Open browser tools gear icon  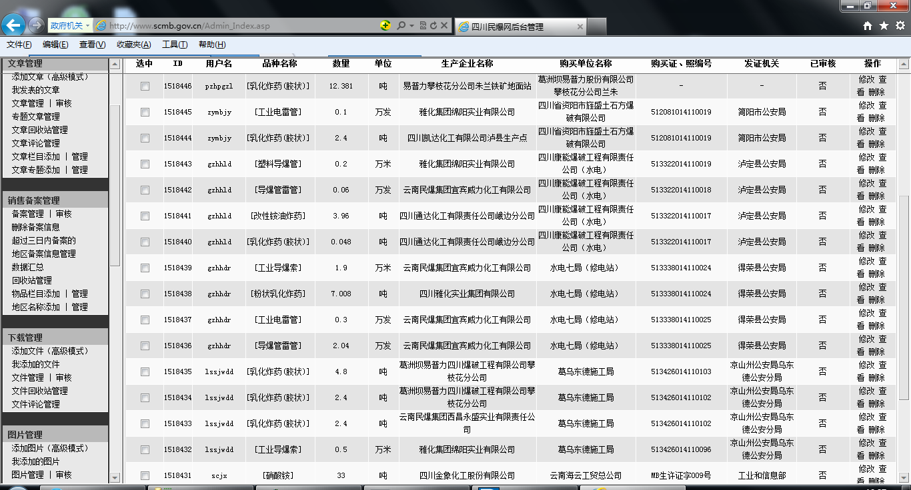pyautogui.click(x=900, y=25)
